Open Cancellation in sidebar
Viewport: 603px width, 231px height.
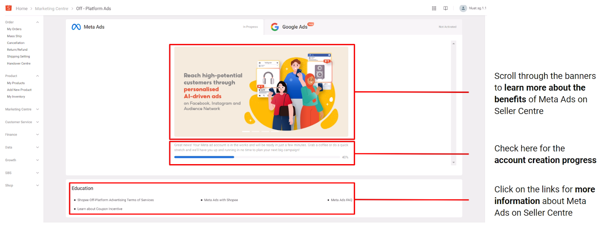click(16, 43)
